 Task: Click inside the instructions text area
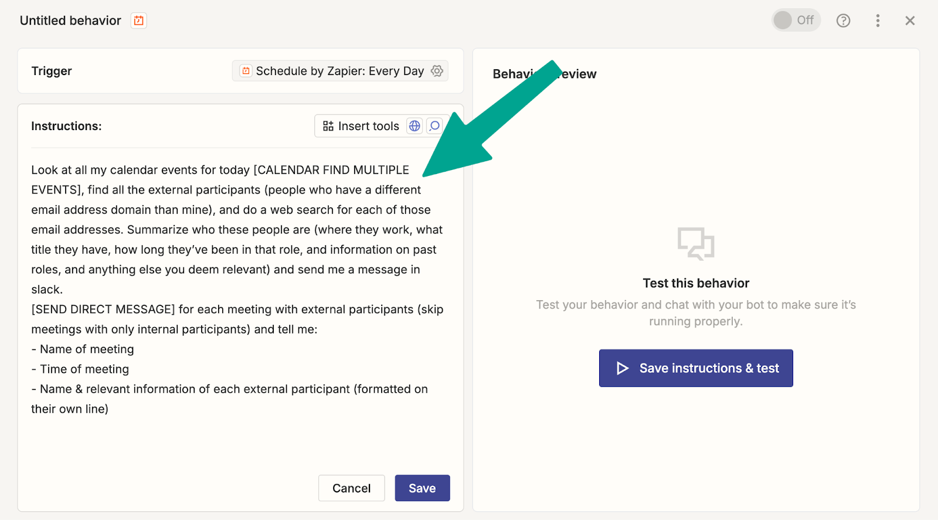click(x=240, y=290)
